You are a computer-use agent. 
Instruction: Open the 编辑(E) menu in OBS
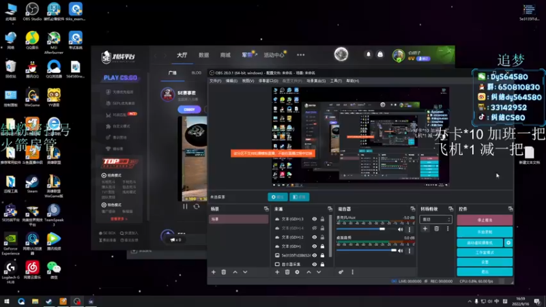(x=231, y=81)
